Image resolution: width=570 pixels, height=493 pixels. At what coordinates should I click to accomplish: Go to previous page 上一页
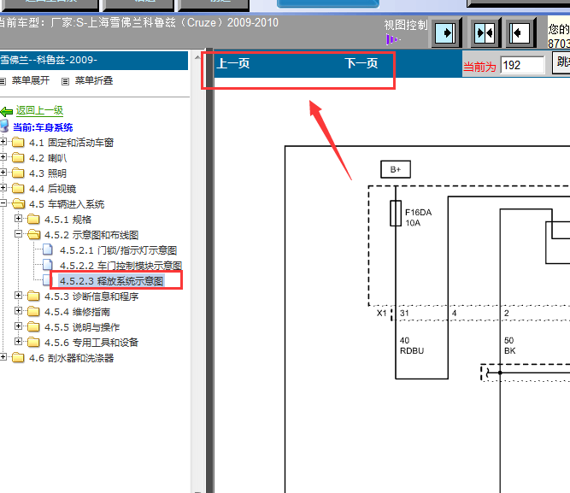233,63
